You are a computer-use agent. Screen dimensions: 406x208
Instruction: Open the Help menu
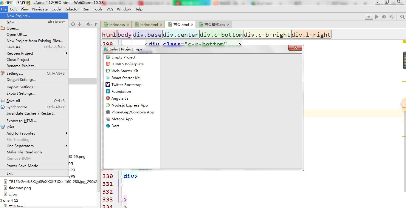pos(138,9)
